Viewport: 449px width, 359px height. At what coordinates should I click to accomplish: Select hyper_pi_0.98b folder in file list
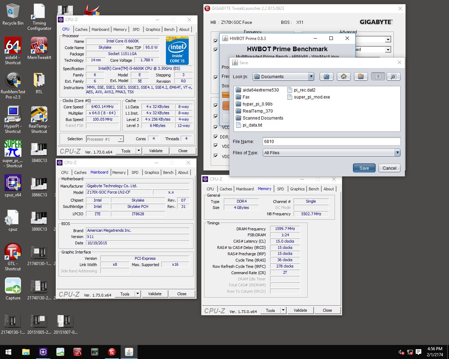tap(254, 104)
